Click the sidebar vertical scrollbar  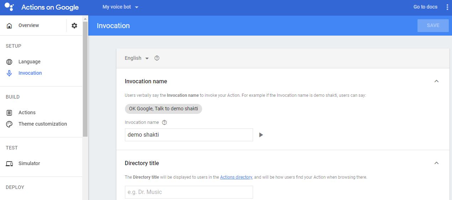[x=85, y=78]
